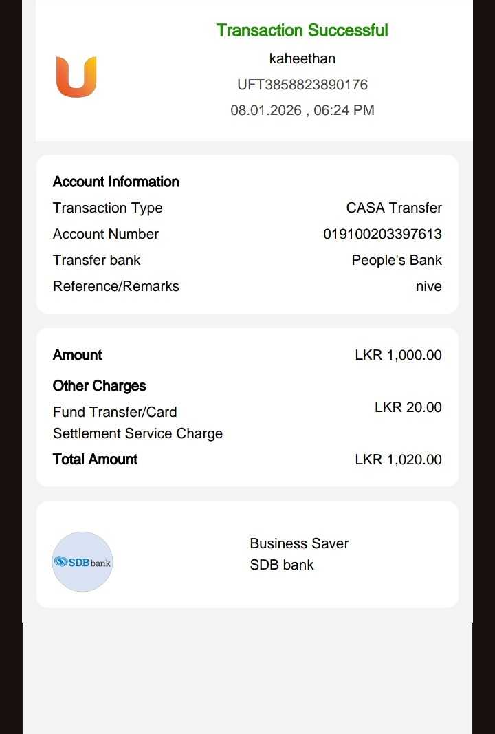The height and width of the screenshot is (734, 495).
Task: Tap Fund Transfer/Card Settlement Service Charge label
Action: click(137, 422)
